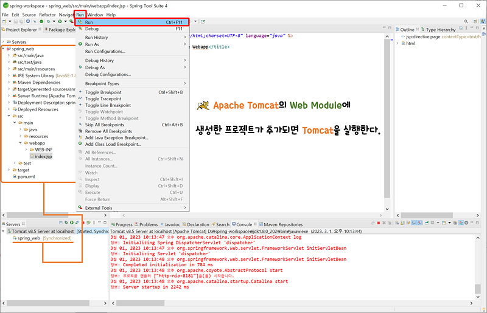Viewport: 487px width, 313px height.
Task: Choose Debug (F11) from the menu
Action: point(132,29)
